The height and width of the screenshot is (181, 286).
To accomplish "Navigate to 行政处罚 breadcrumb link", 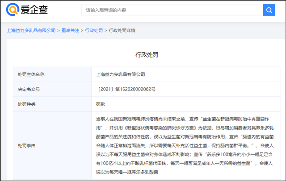I will (94, 30).
